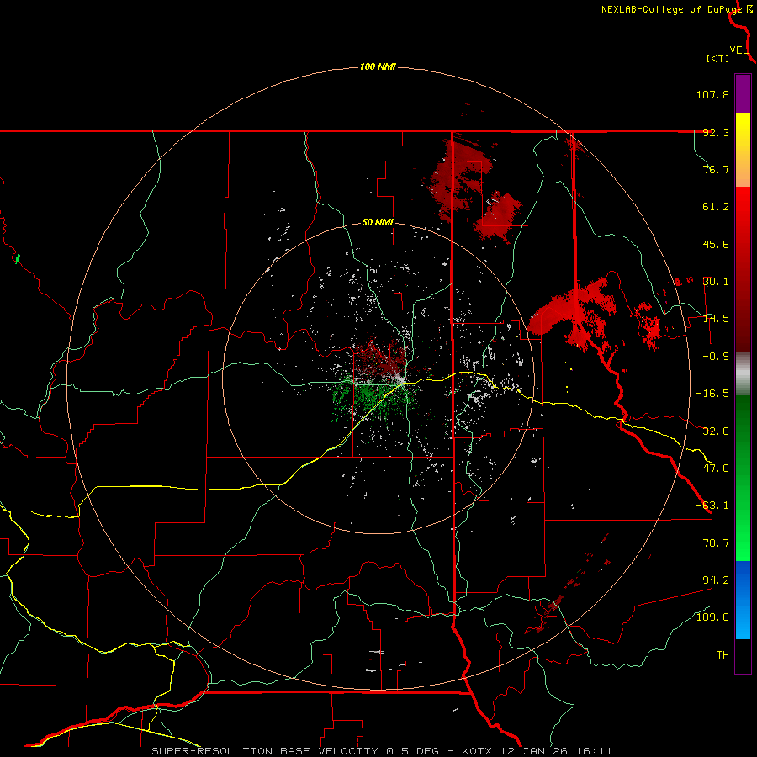757x757 pixels.
Task: Pick the yellow-orange segment of color bar
Action: [x=743, y=150]
